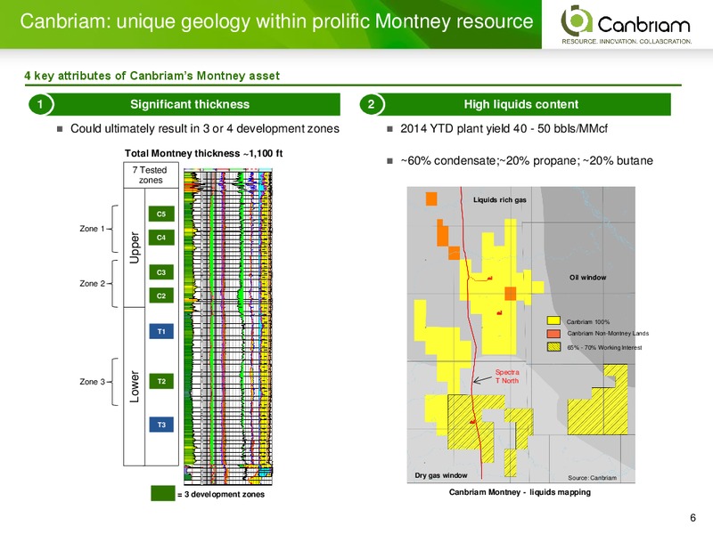Click '65% - 70% Working Interest' legend text
Viewport: 713px width, 534px height.
[x=604, y=348]
